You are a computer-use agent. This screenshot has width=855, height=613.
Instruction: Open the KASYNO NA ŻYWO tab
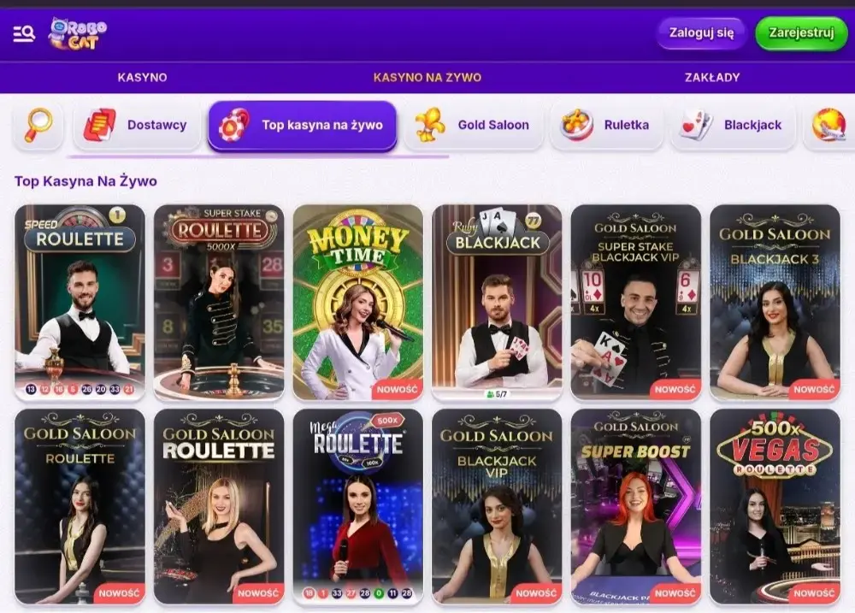pos(427,78)
